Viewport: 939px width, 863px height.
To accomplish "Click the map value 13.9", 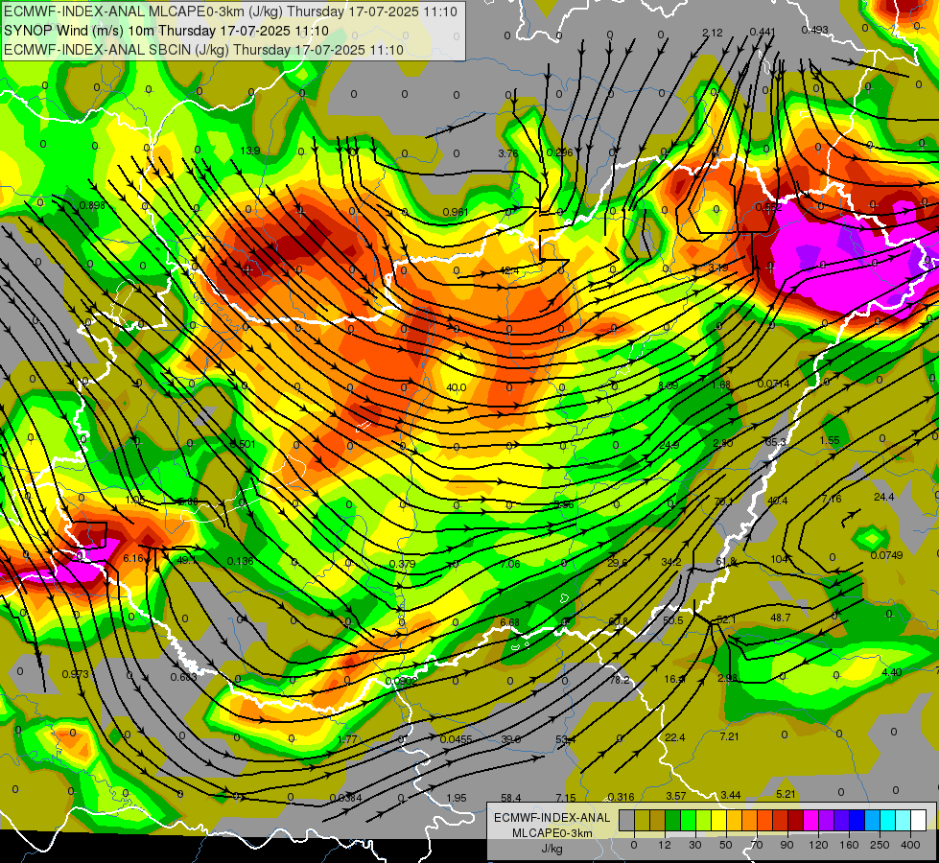I will click(249, 151).
